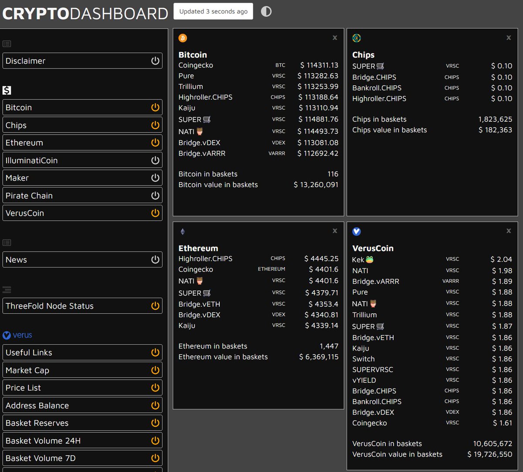Image resolution: width=523 pixels, height=472 pixels.
Task: Click Chips in baskets value 1,823,625
Action: [x=495, y=119]
